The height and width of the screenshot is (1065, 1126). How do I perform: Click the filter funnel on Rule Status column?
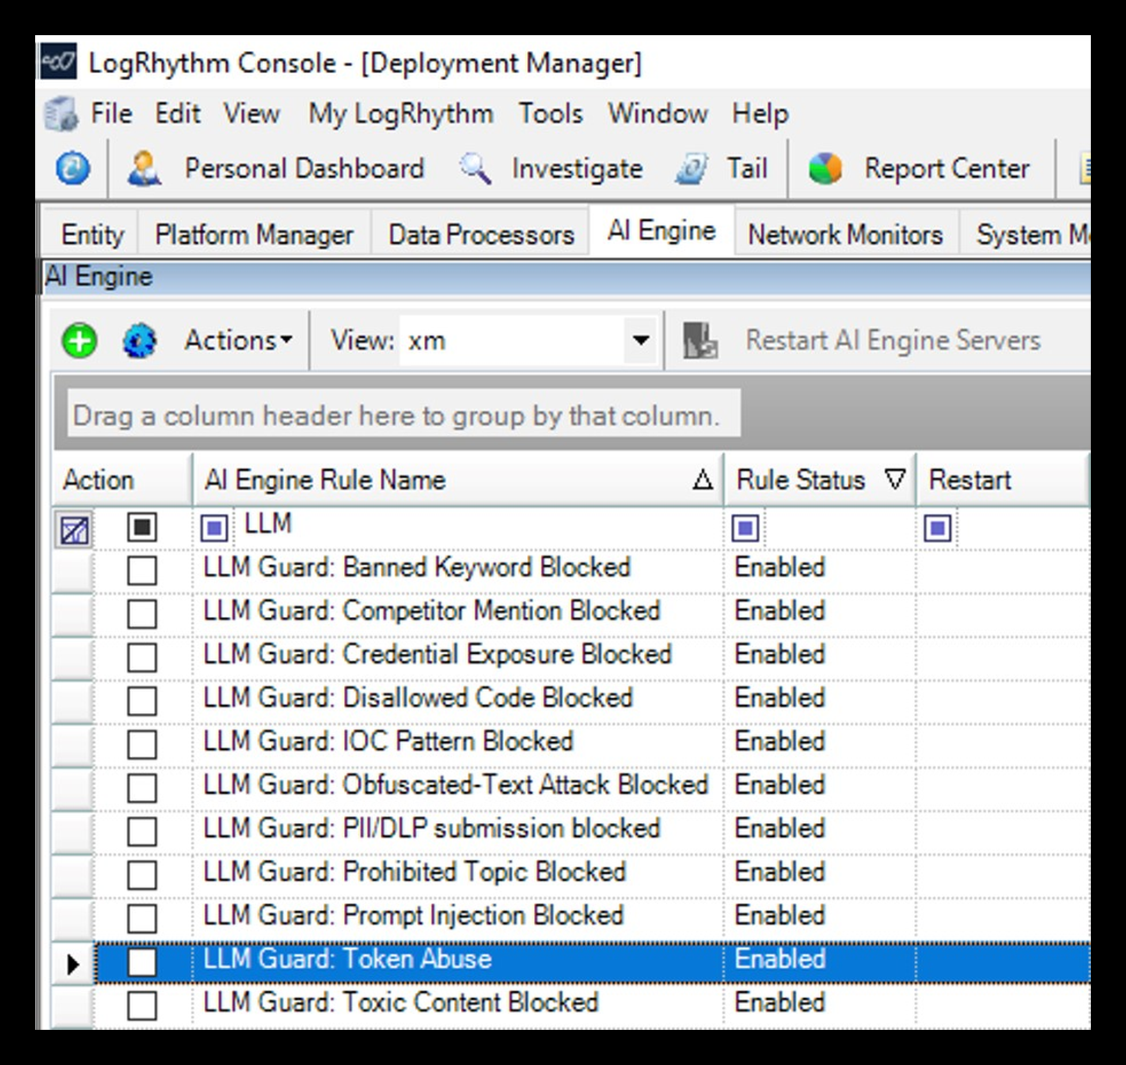895,480
